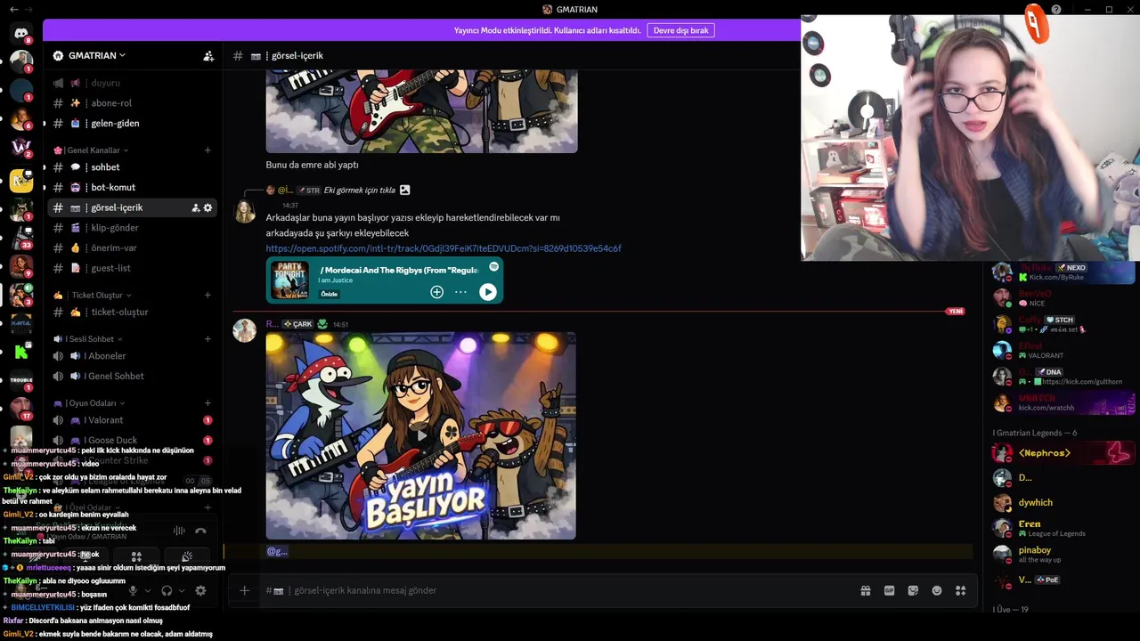Image resolution: width=1140 pixels, height=641 pixels.
Task: Open the sticker picker
Action: pos(913,590)
